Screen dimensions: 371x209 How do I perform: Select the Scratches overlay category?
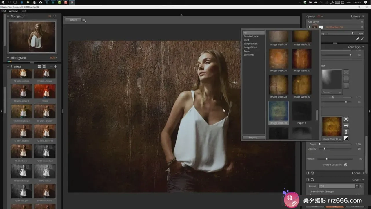click(249, 55)
